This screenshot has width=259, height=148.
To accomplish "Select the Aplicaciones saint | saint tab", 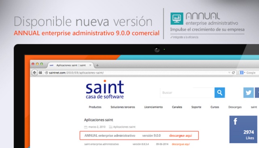I will (x=71, y=65).
